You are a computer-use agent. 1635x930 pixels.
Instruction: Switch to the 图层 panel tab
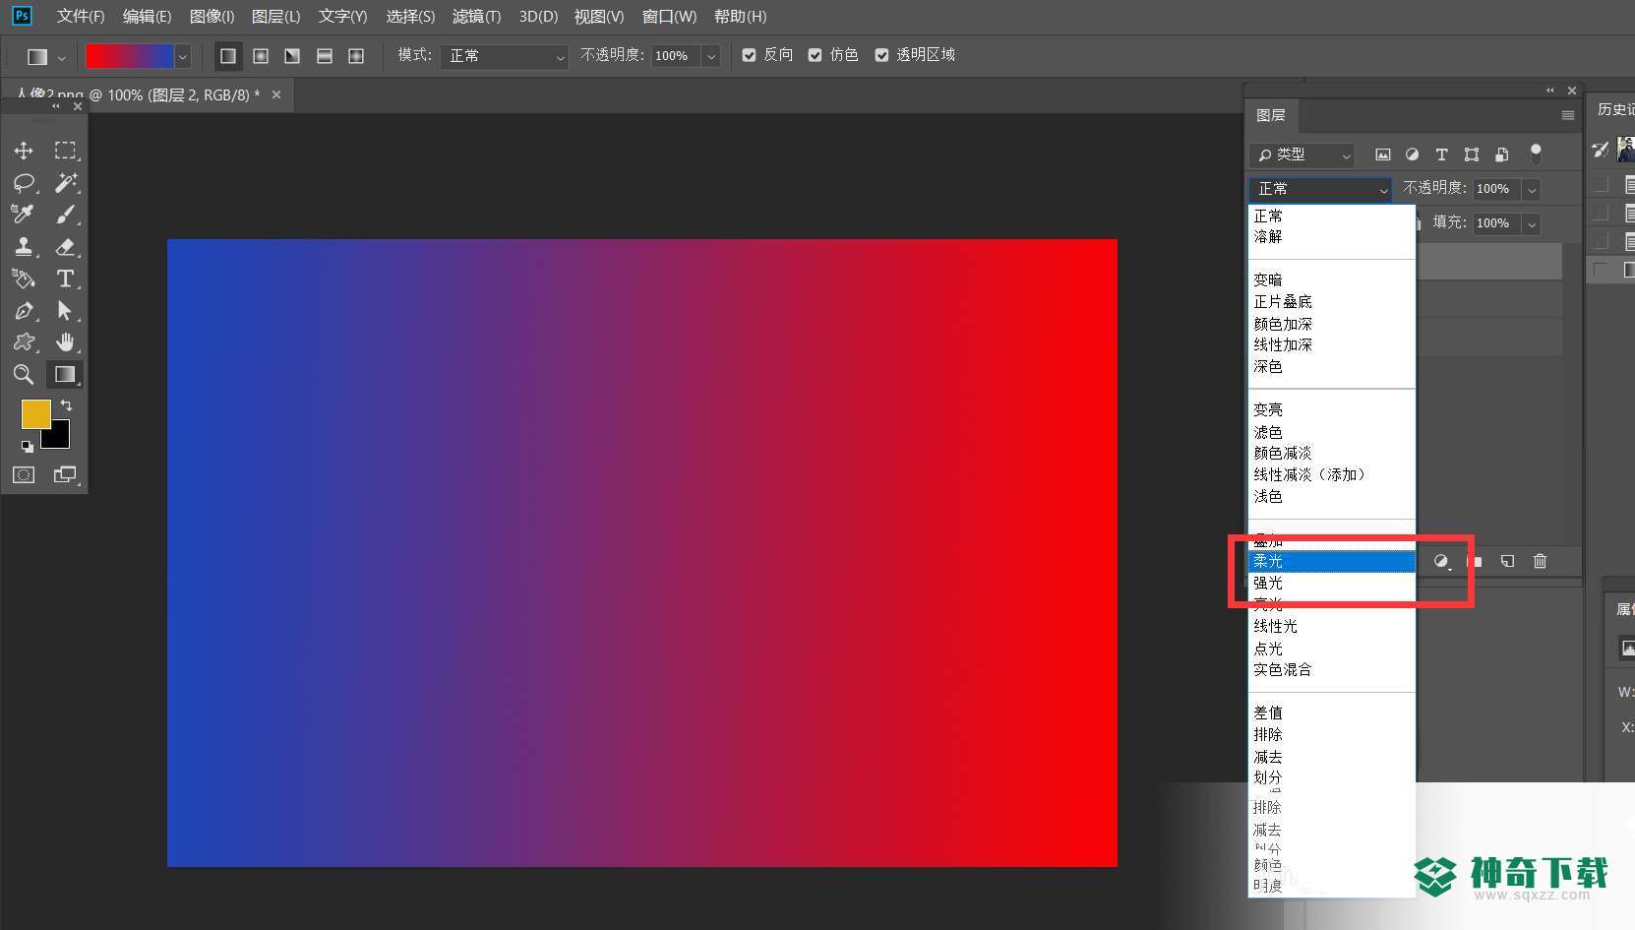(x=1271, y=115)
